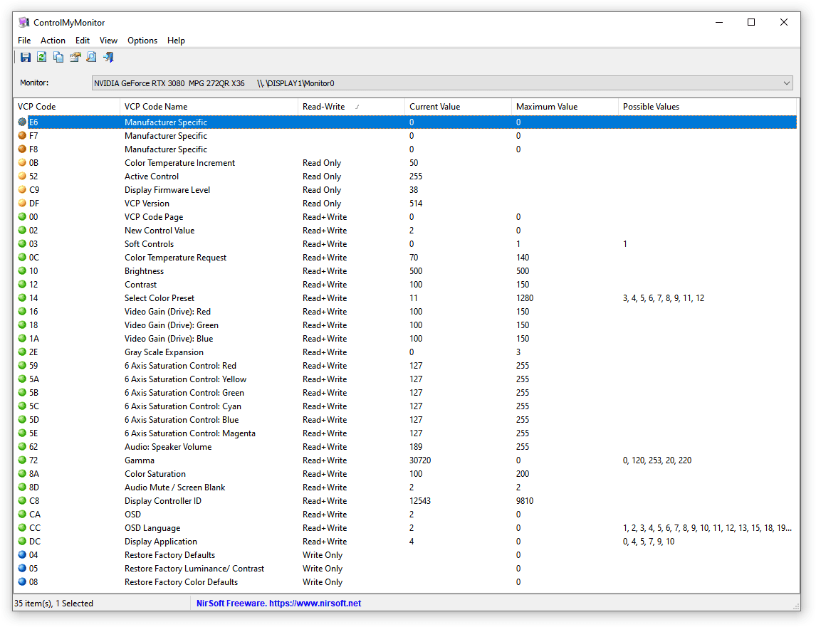Click the Copy Selected Items toolbar icon
Viewport: 816px width, 627px height.
click(58, 58)
